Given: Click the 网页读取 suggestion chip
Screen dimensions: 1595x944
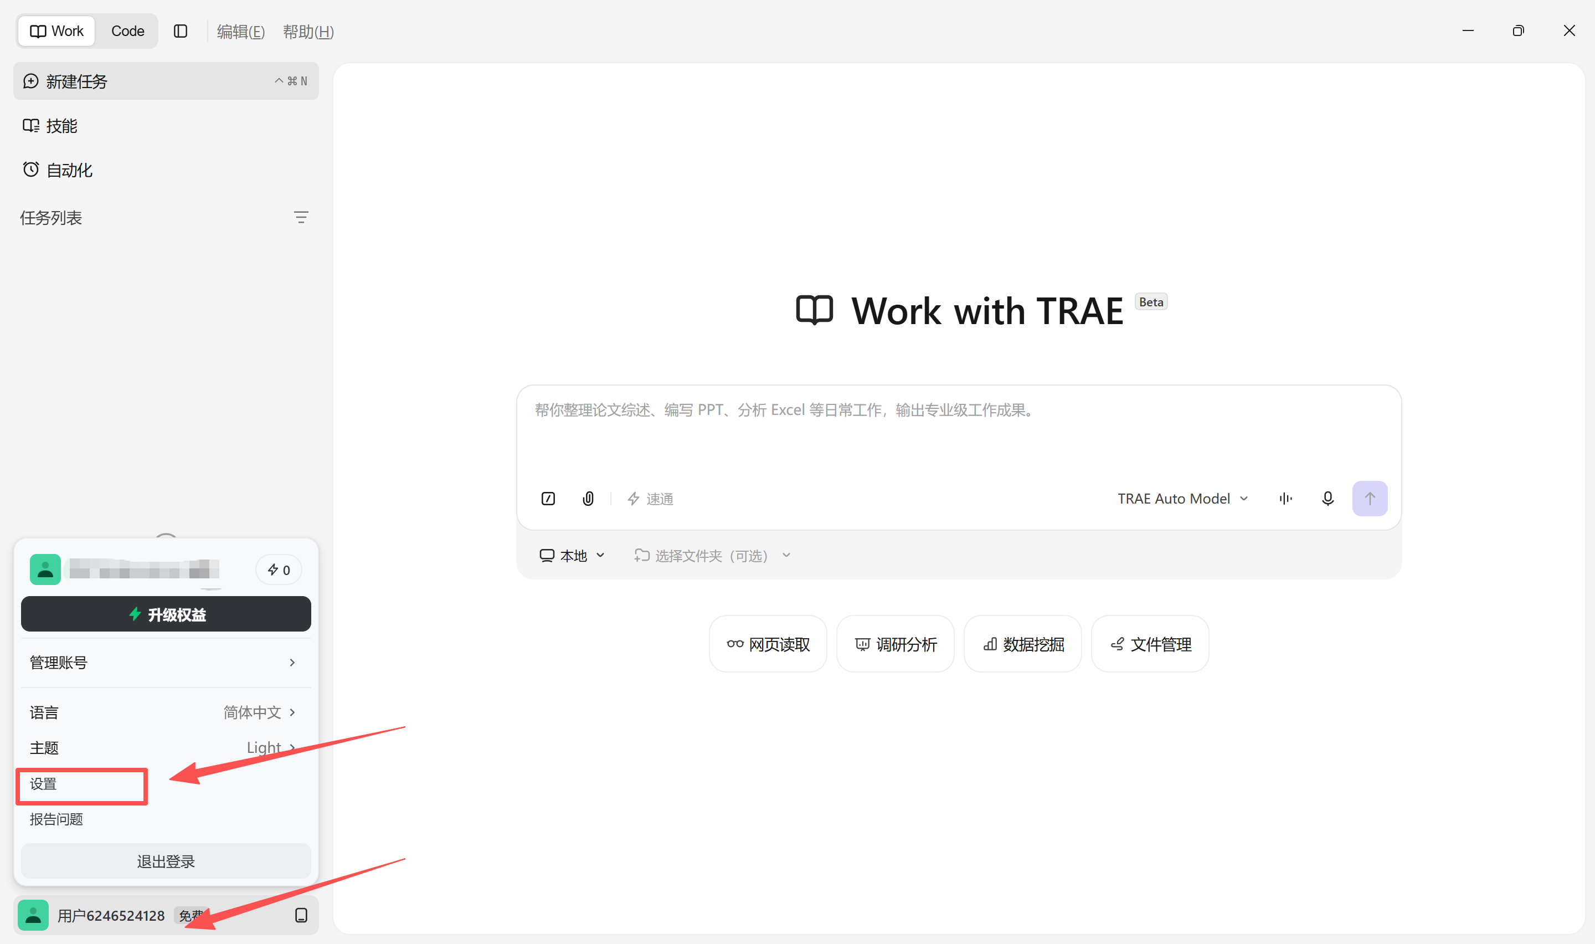Looking at the screenshot, I should pyautogui.click(x=768, y=644).
